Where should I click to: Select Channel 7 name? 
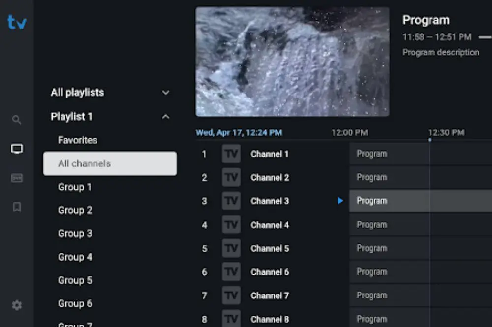coord(270,295)
